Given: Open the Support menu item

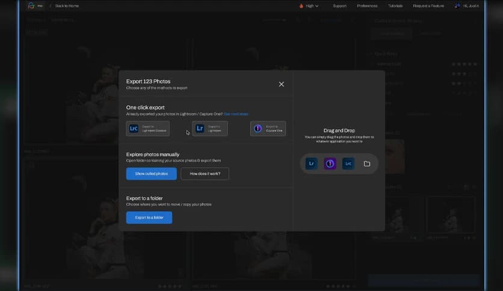Looking at the screenshot, I should click(x=339, y=6).
